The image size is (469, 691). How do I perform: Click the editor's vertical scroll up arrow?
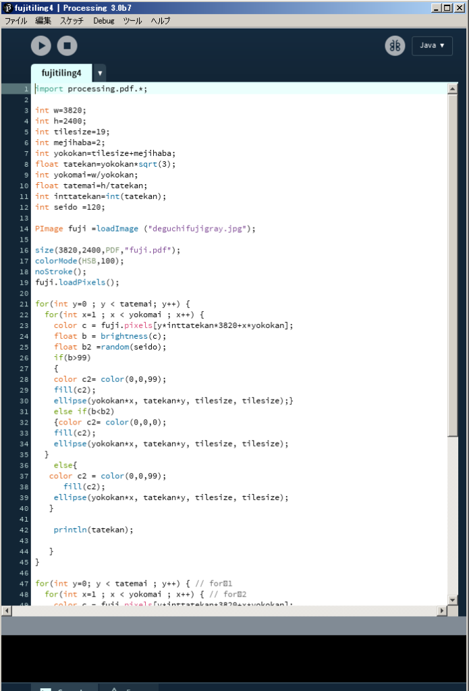453,89
